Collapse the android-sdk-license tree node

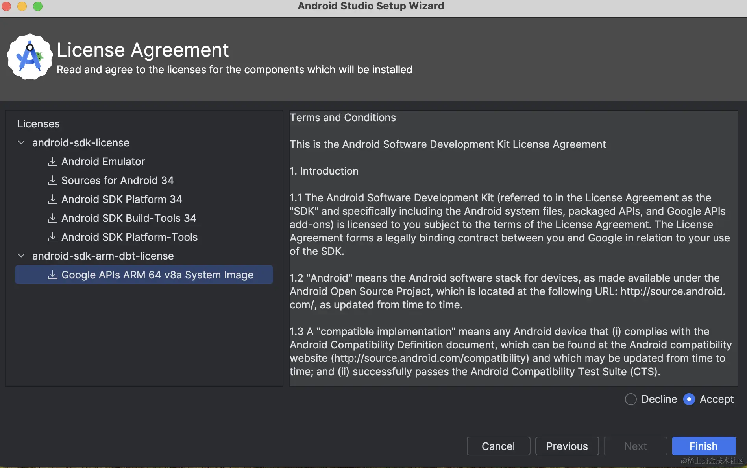pos(22,143)
